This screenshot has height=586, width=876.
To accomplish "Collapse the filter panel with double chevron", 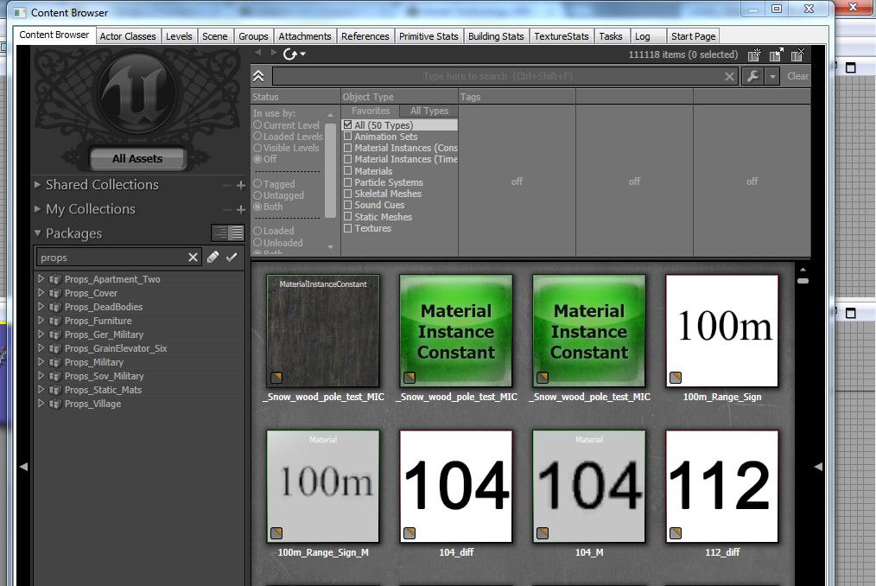I will (x=258, y=76).
